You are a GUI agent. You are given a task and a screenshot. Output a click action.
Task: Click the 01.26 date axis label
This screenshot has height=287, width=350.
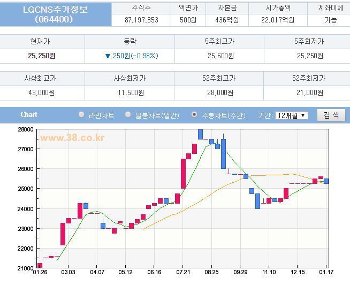click(x=40, y=272)
